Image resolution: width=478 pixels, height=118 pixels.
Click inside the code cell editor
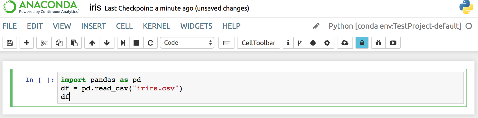(261, 88)
